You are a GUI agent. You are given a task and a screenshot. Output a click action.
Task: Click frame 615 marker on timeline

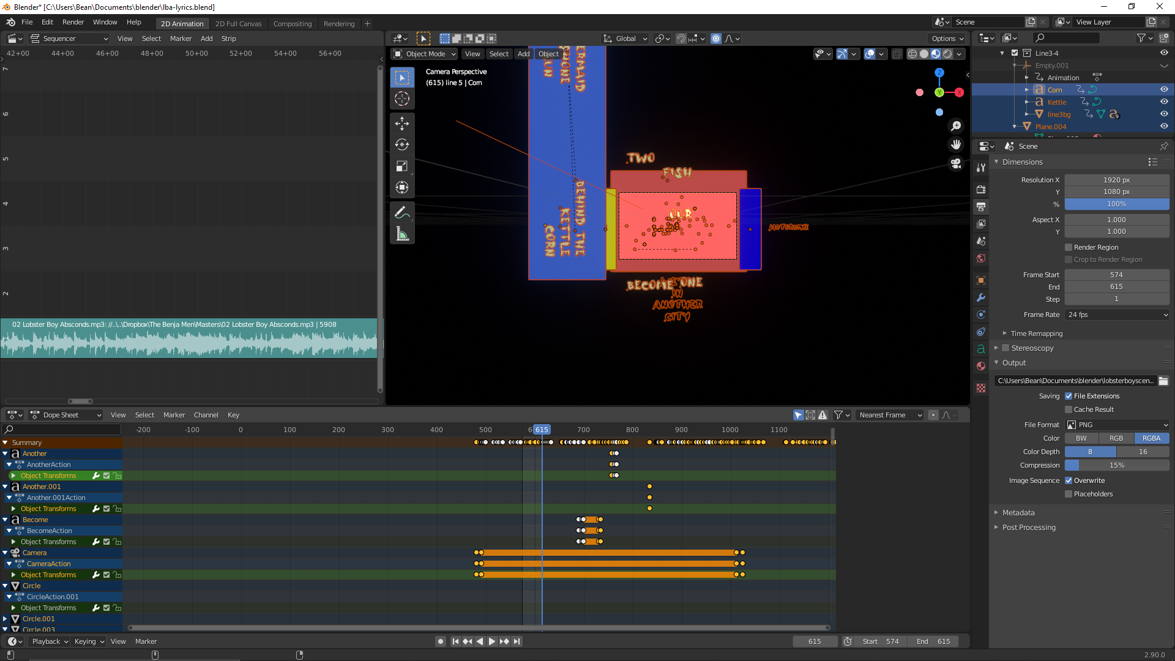coord(541,430)
